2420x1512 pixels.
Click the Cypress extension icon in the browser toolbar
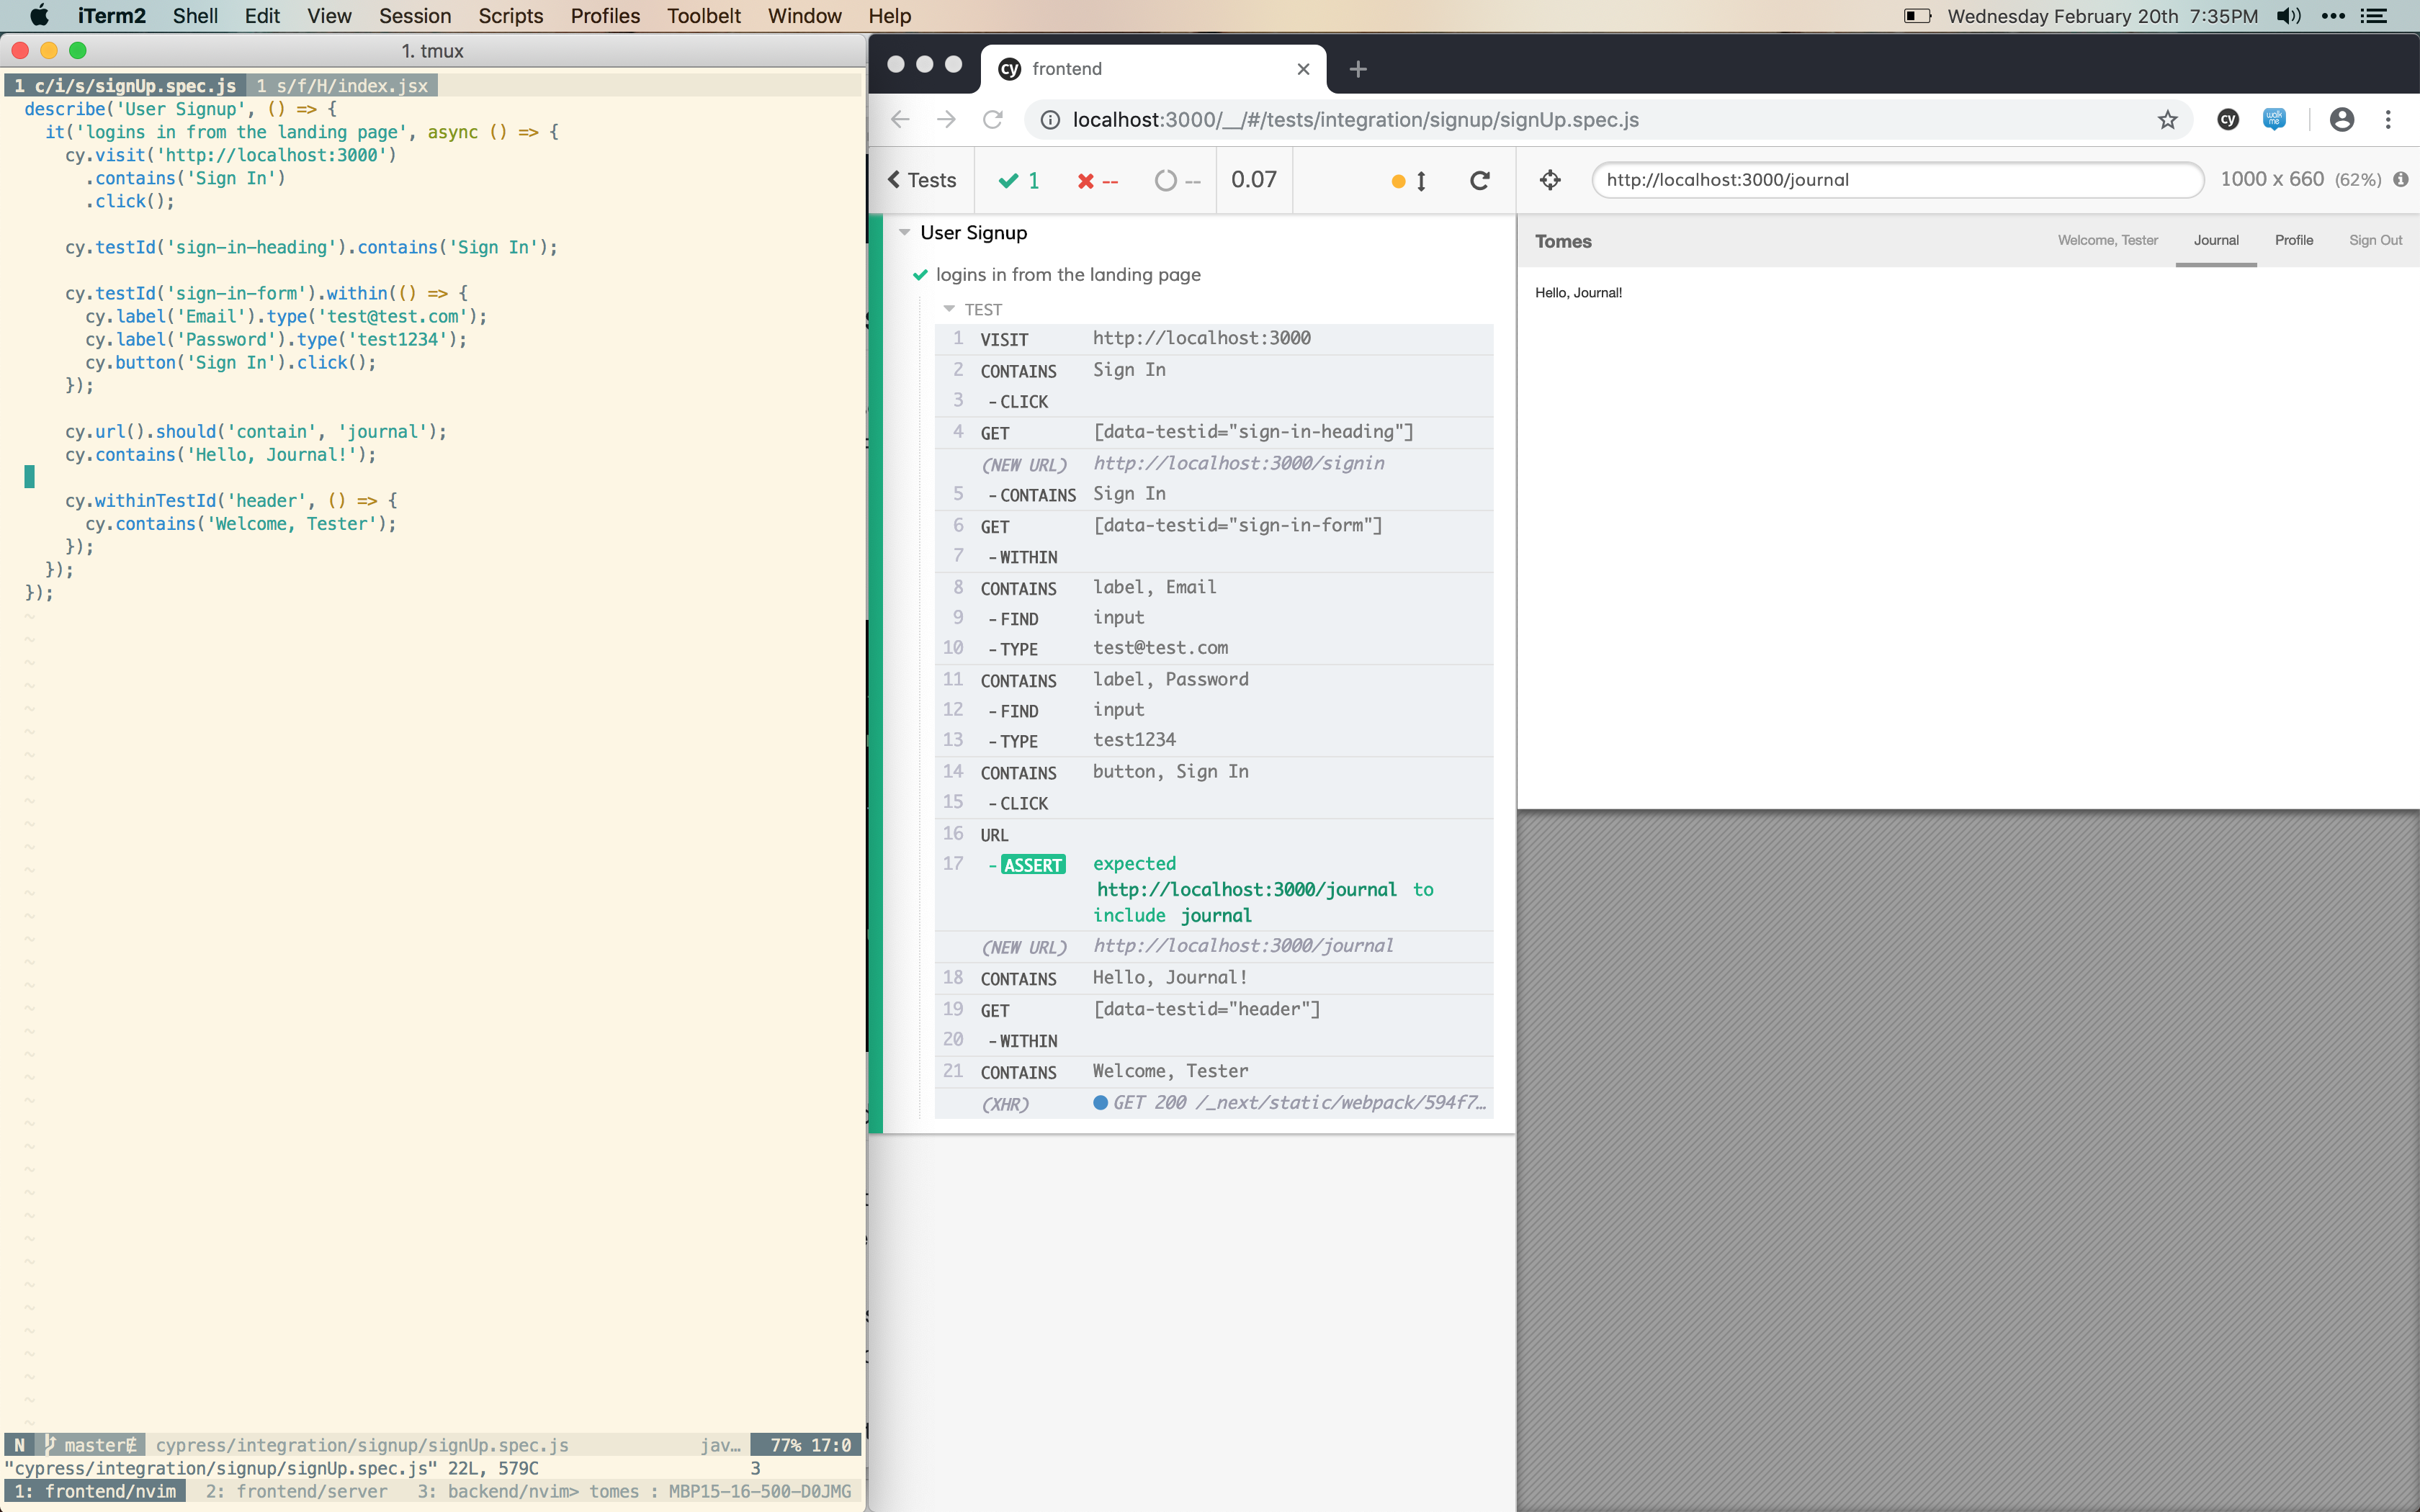pos(2228,119)
